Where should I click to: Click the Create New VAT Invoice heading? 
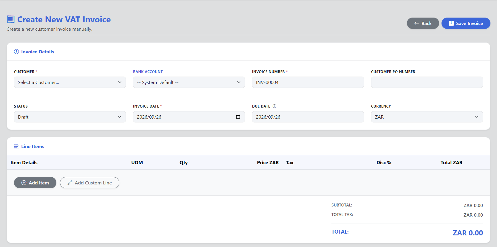64,19
